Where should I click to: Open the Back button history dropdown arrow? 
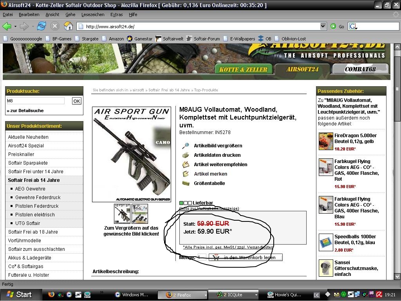[15, 26]
